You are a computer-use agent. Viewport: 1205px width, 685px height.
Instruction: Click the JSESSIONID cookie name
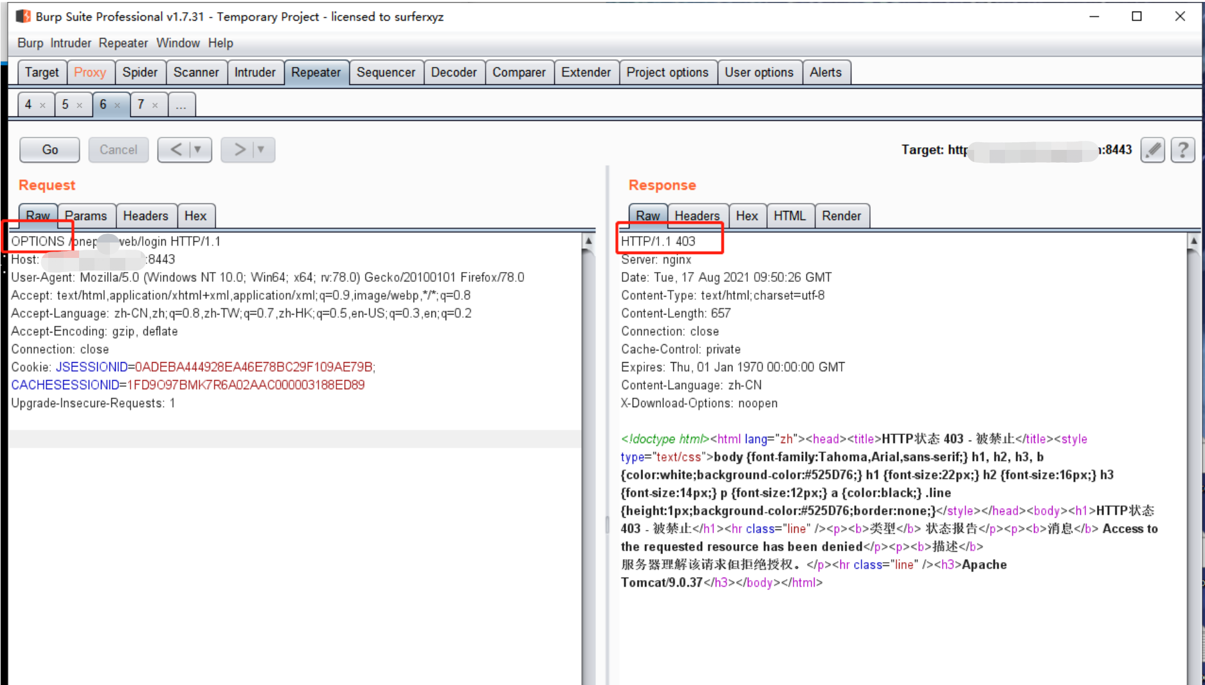coord(91,367)
